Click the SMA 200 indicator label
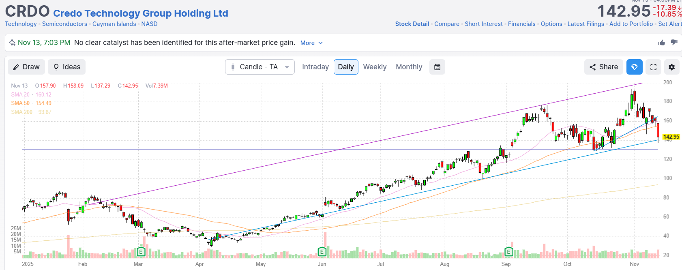 point(31,112)
